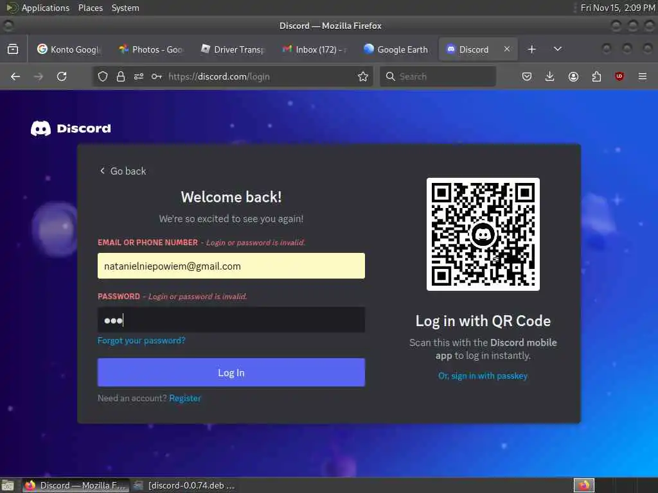Click Forgot your password? link
Viewport: 658px width, 493px height.
pos(141,340)
